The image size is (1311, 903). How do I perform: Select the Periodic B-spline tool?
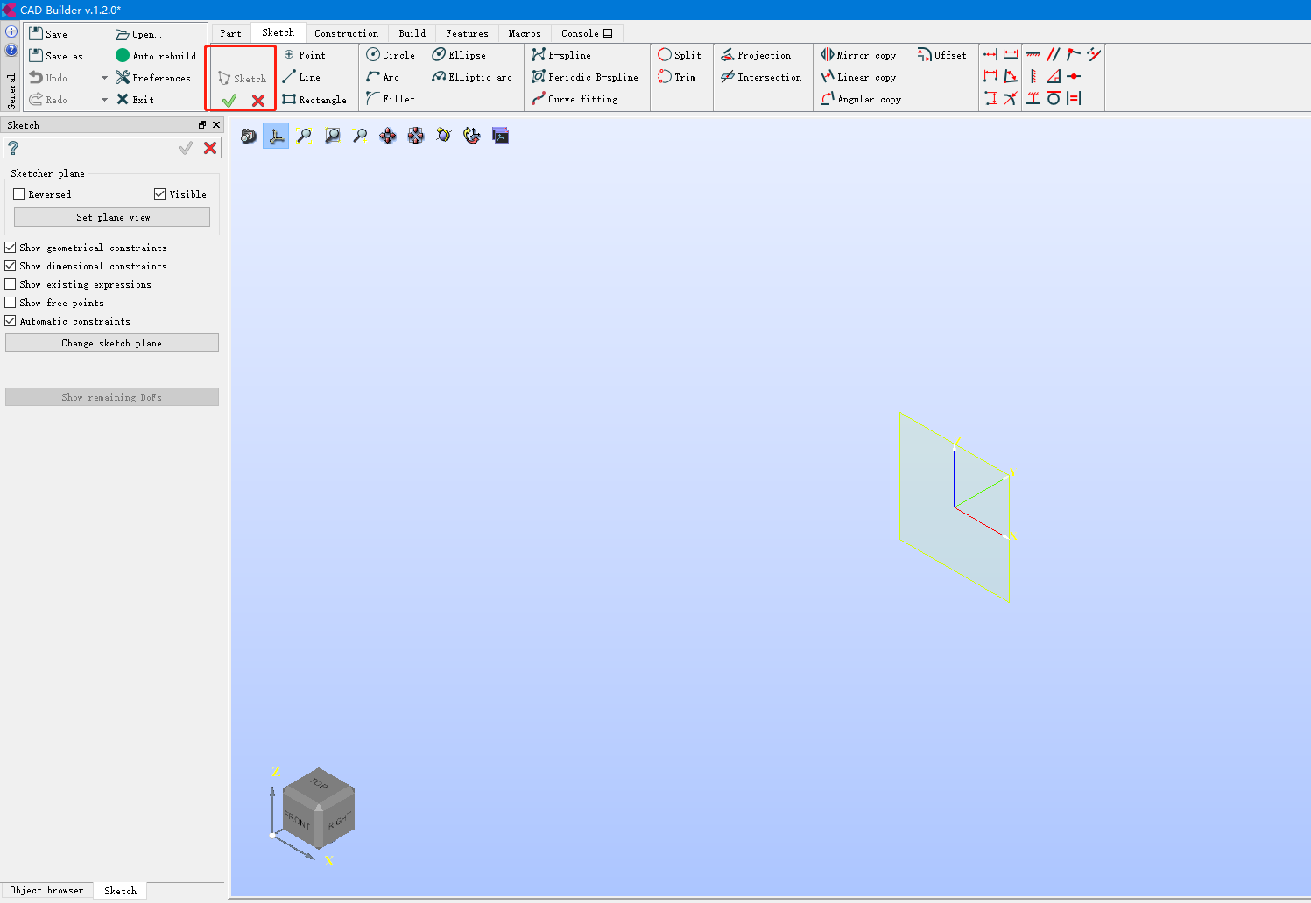pyautogui.click(x=585, y=77)
